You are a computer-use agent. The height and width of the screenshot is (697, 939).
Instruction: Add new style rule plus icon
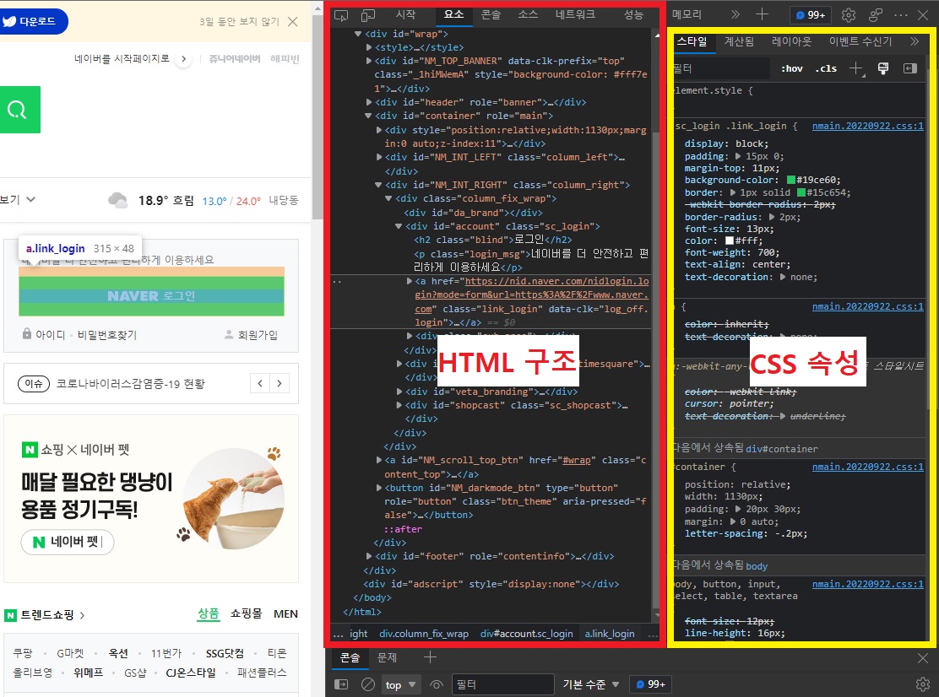[x=856, y=68]
